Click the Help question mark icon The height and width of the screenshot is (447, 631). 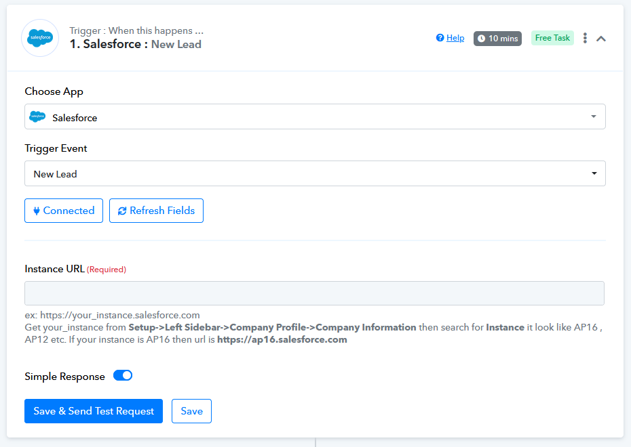pyautogui.click(x=440, y=38)
